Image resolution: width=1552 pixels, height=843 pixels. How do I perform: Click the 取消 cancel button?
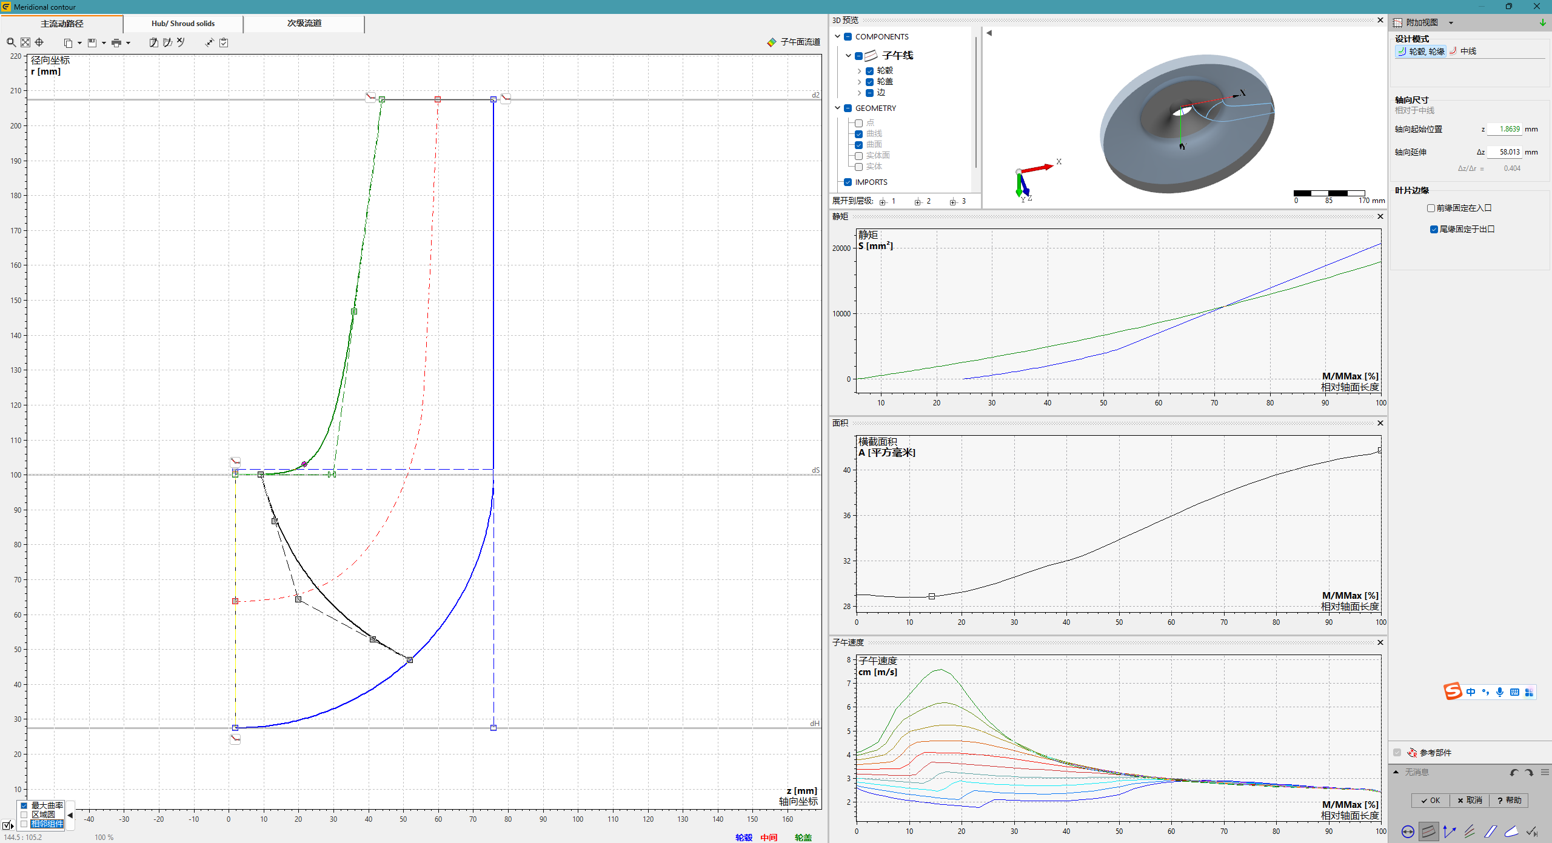[x=1470, y=800]
